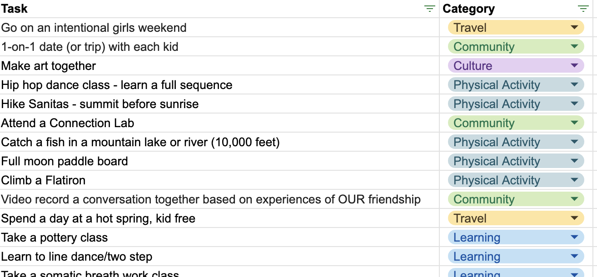Expand Travel dropdown for girls weekend row
Viewport: 597px width, 277px height.
pos(574,28)
